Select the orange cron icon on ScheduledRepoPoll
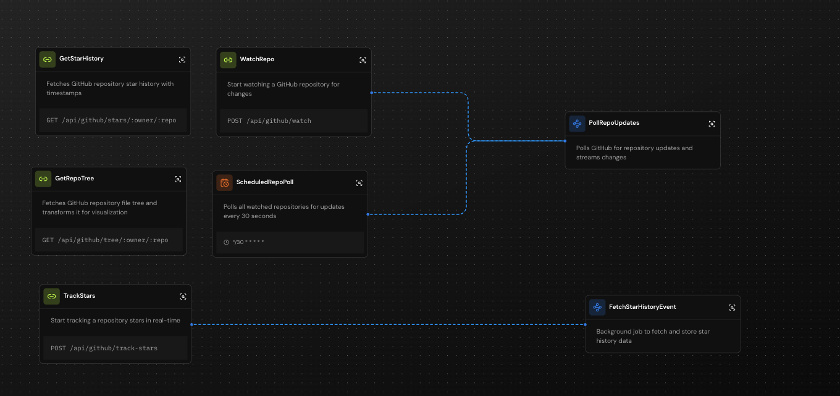Viewport: 840px width, 396px height. (224, 183)
